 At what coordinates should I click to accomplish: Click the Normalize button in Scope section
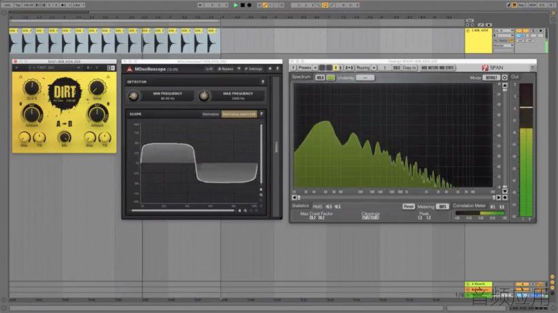tap(210, 114)
